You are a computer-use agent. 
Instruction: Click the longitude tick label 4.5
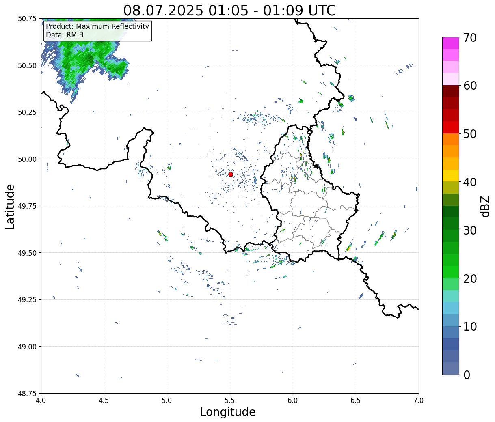click(x=104, y=400)
